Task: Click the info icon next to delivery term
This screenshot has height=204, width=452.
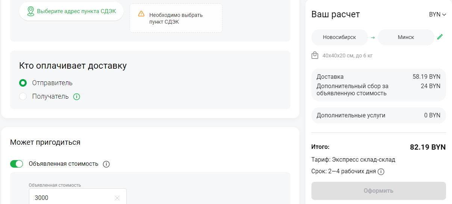Action: tap(381, 172)
